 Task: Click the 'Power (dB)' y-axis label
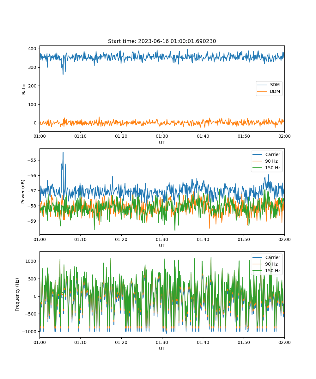23,192
